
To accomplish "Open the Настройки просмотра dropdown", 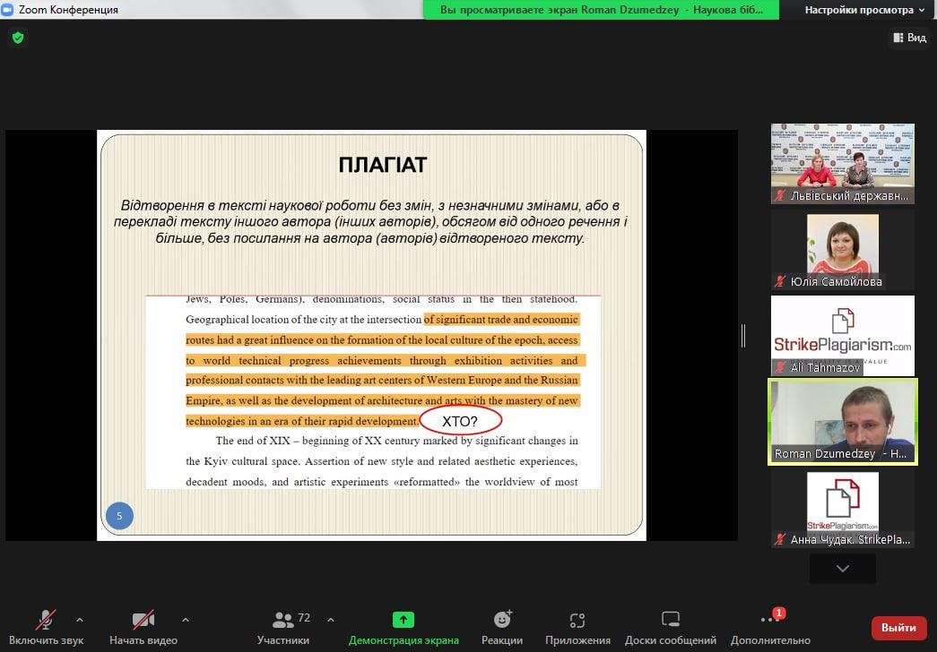I will click(x=863, y=10).
